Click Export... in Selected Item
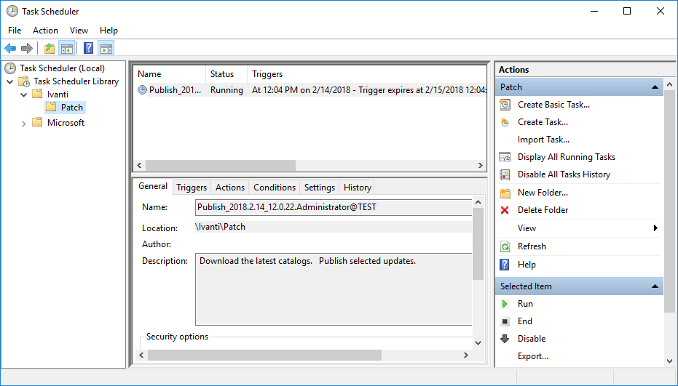 click(x=533, y=356)
